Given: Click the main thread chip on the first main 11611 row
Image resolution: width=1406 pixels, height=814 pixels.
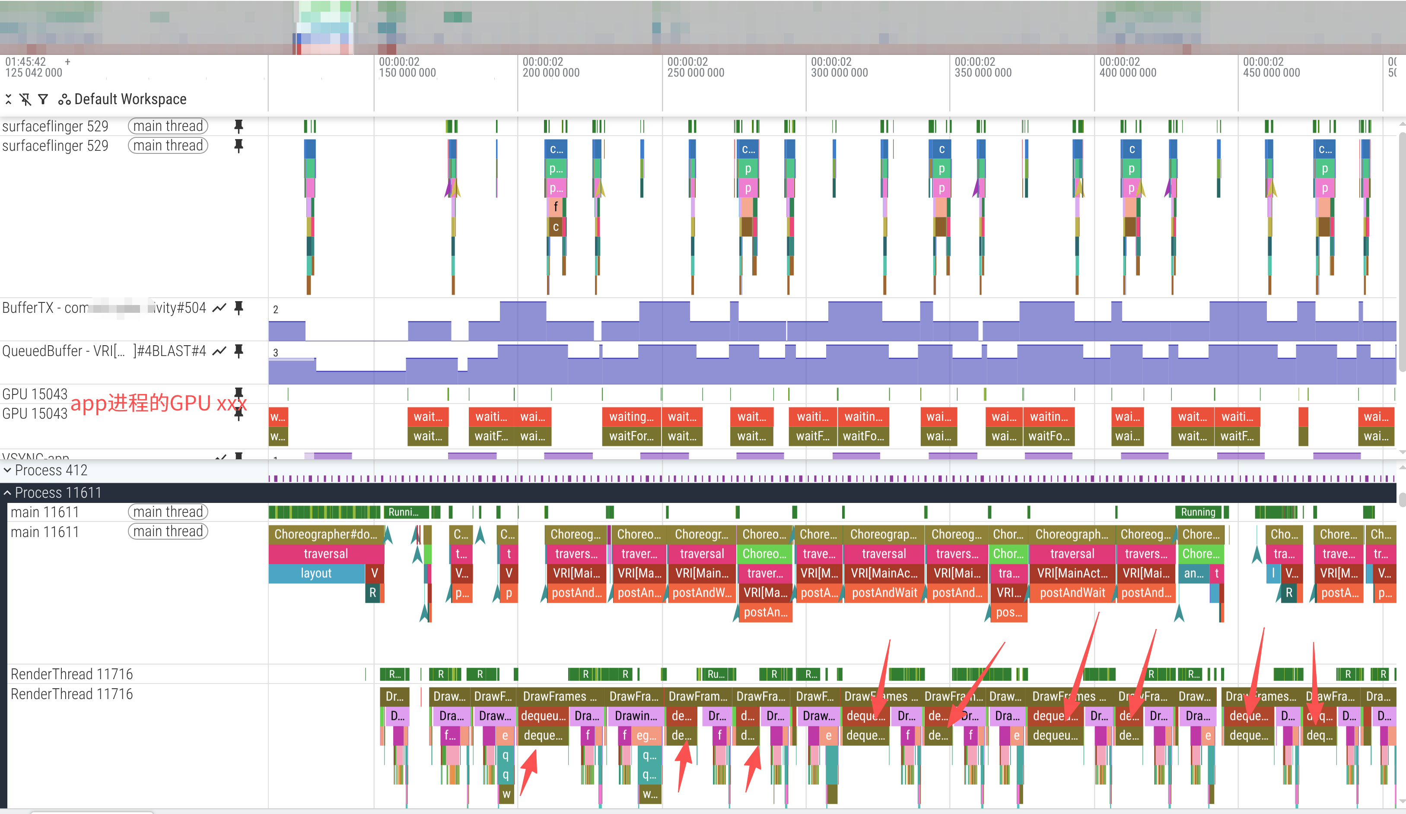Looking at the screenshot, I should click(x=168, y=512).
